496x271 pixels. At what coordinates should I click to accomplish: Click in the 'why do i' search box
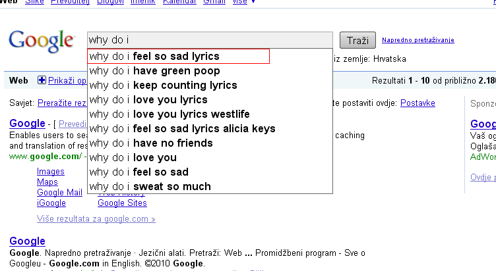pyautogui.click(x=210, y=39)
